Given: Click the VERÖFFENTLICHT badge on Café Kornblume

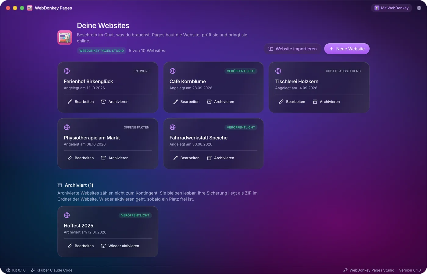Looking at the screenshot, I should [x=241, y=71].
